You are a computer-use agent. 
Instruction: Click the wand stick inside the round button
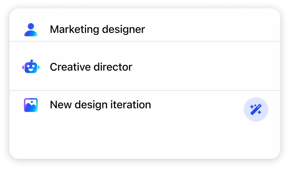click(256, 109)
